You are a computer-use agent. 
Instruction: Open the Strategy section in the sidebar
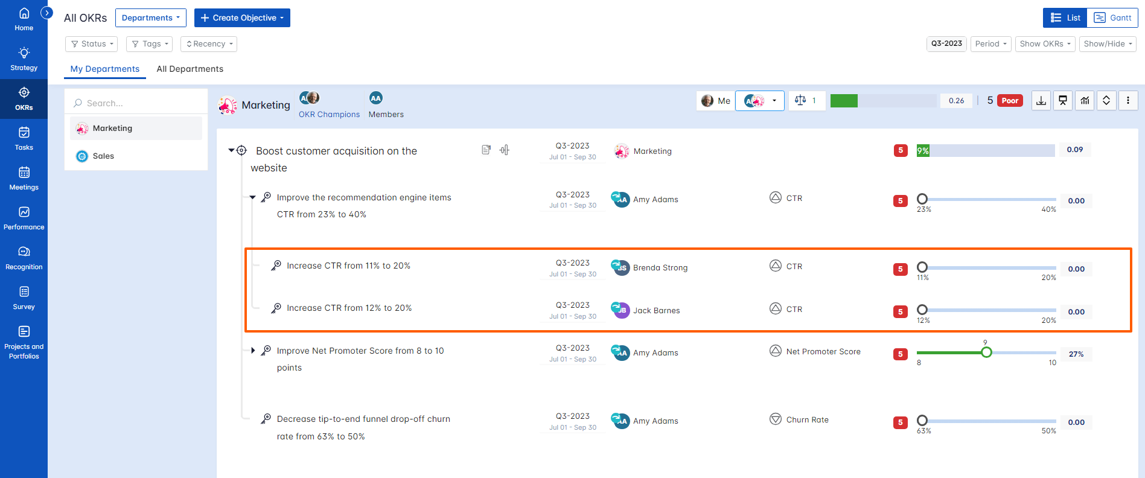pyautogui.click(x=24, y=59)
